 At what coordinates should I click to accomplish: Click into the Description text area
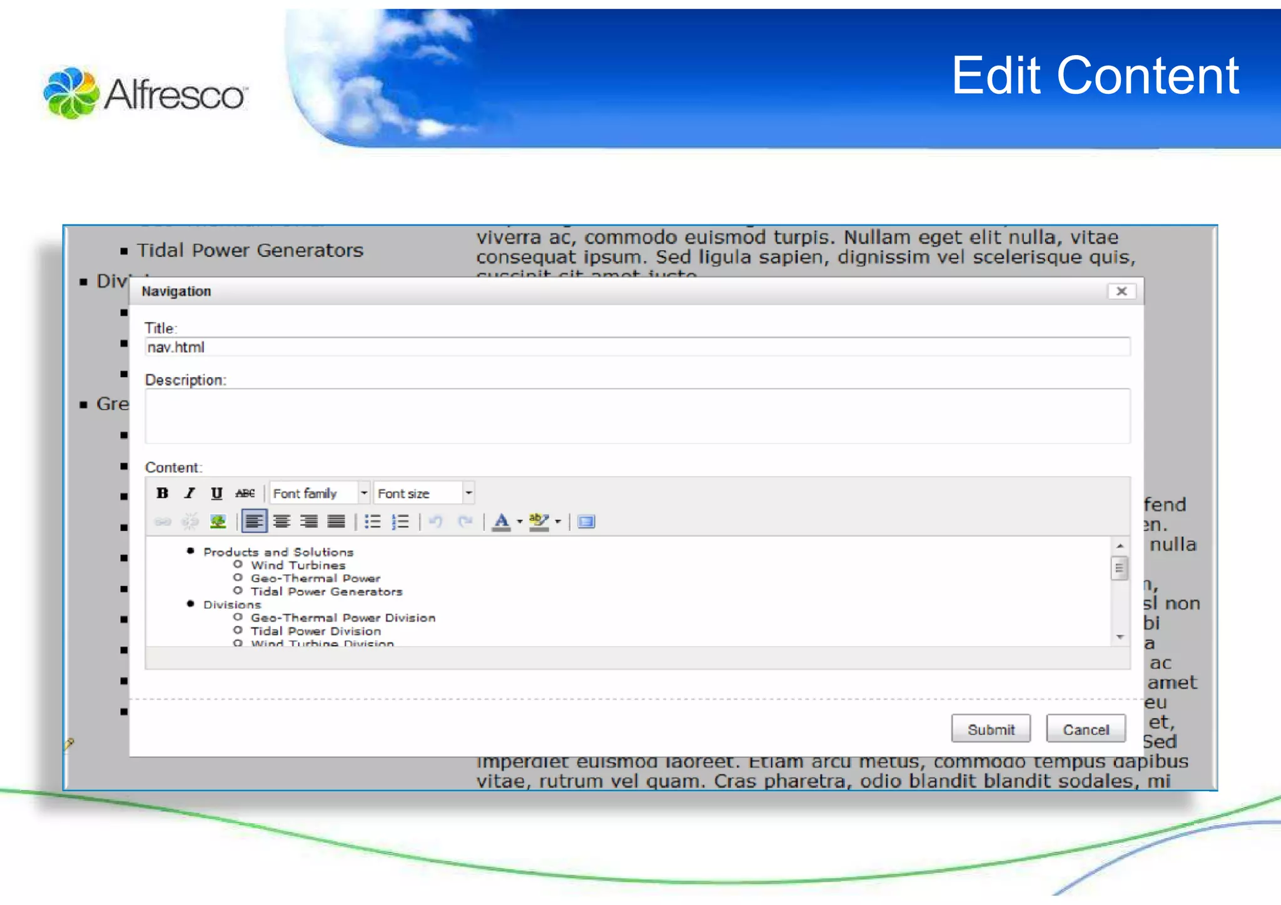637,416
